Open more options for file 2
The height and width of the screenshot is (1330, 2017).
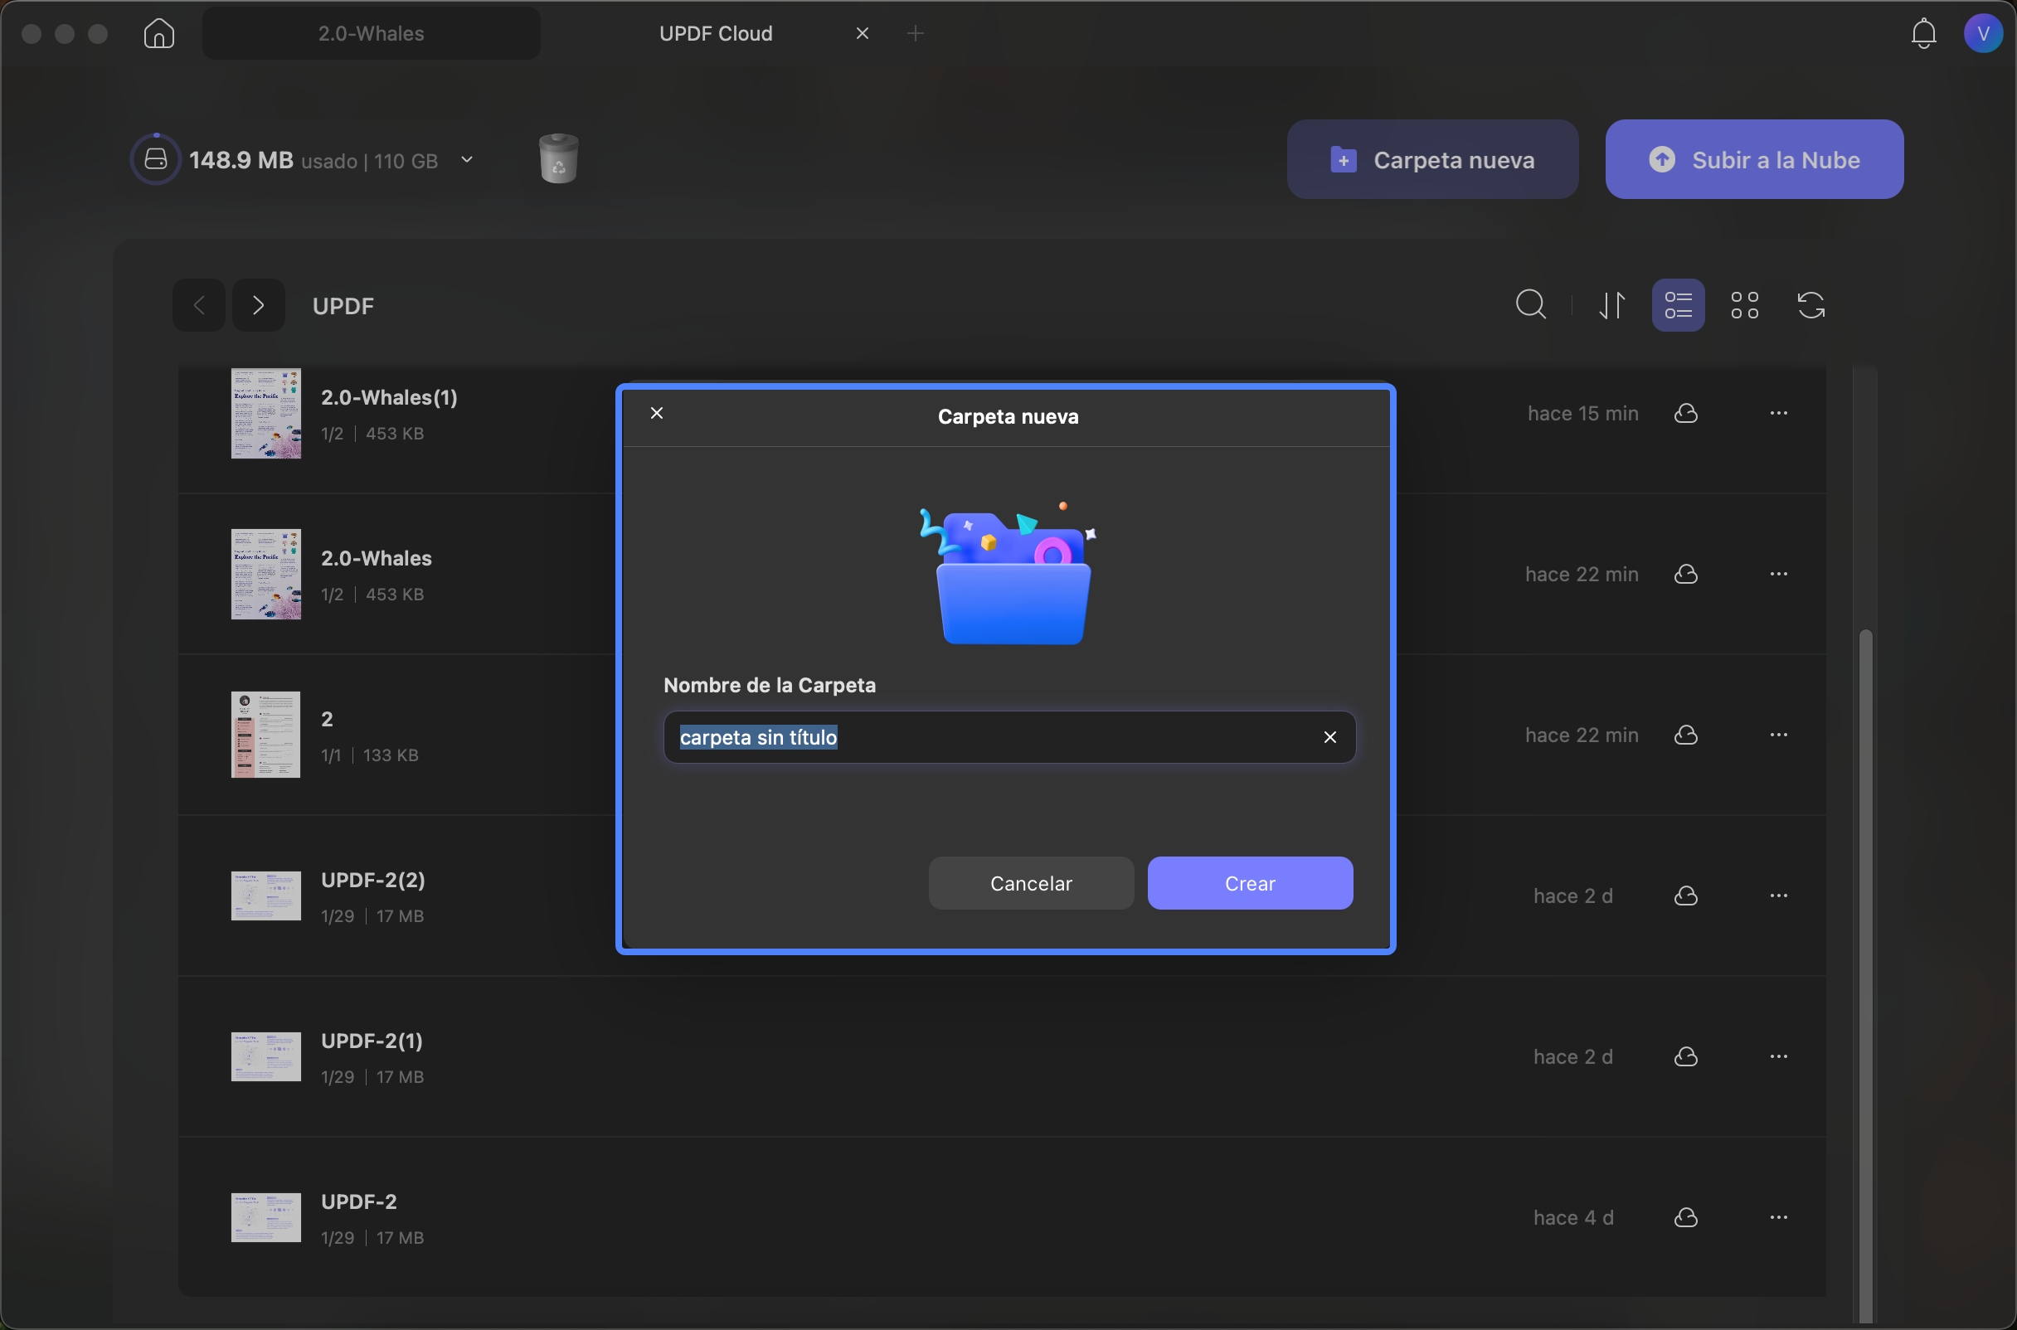click(1779, 735)
